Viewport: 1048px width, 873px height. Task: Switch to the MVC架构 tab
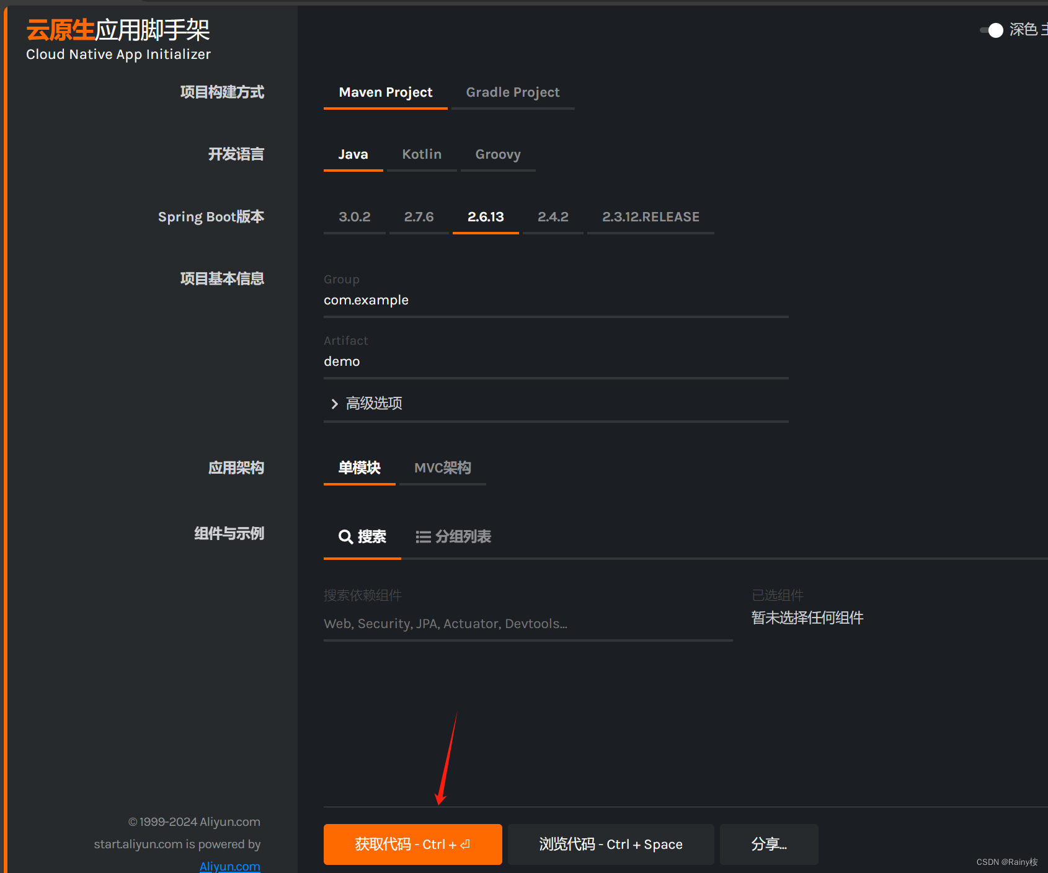442,468
